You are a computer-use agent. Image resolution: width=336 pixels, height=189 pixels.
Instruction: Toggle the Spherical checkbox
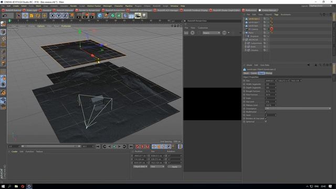pyautogui.click(x=266, y=122)
